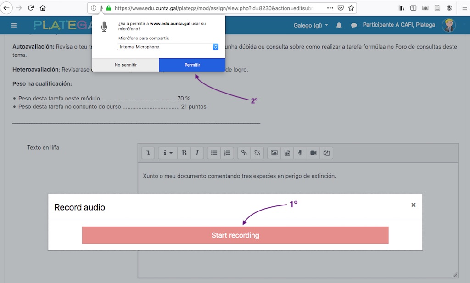Click the record video camera icon
The height and width of the screenshot is (283, 470).
[x=313, y=153]
